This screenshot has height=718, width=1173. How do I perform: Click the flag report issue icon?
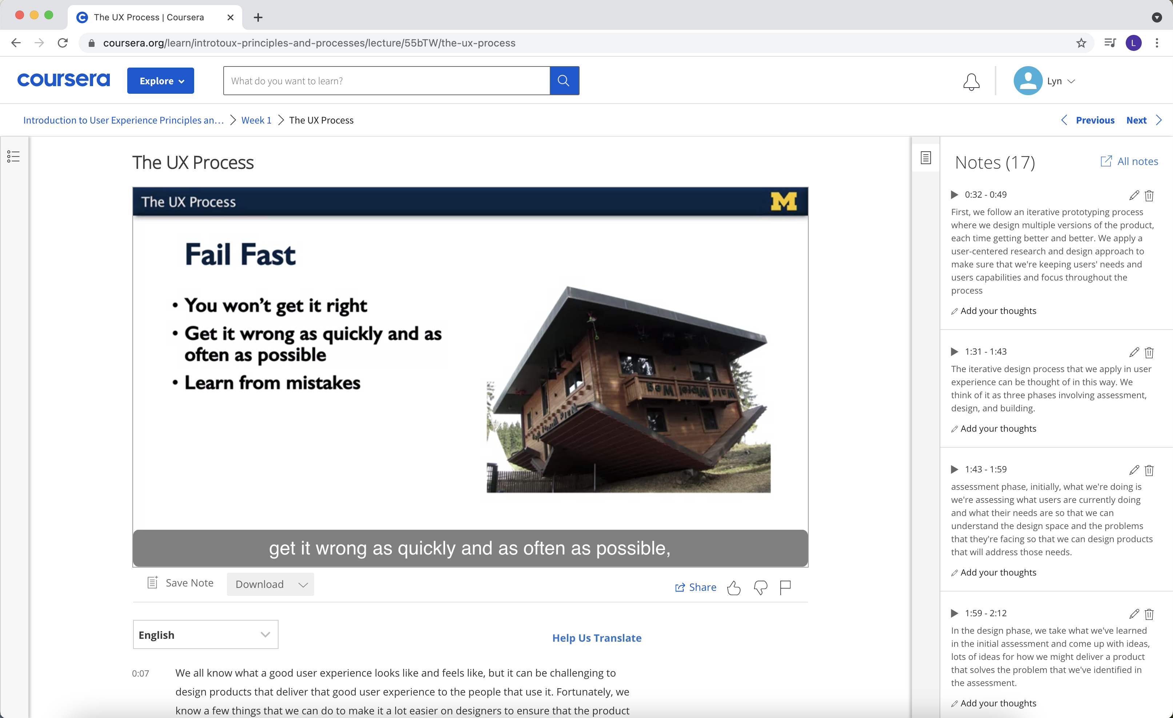(x=785, y=588)
